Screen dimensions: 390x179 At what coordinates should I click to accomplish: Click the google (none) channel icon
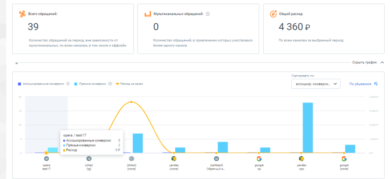pyautogui.click(x=344, y=158)
